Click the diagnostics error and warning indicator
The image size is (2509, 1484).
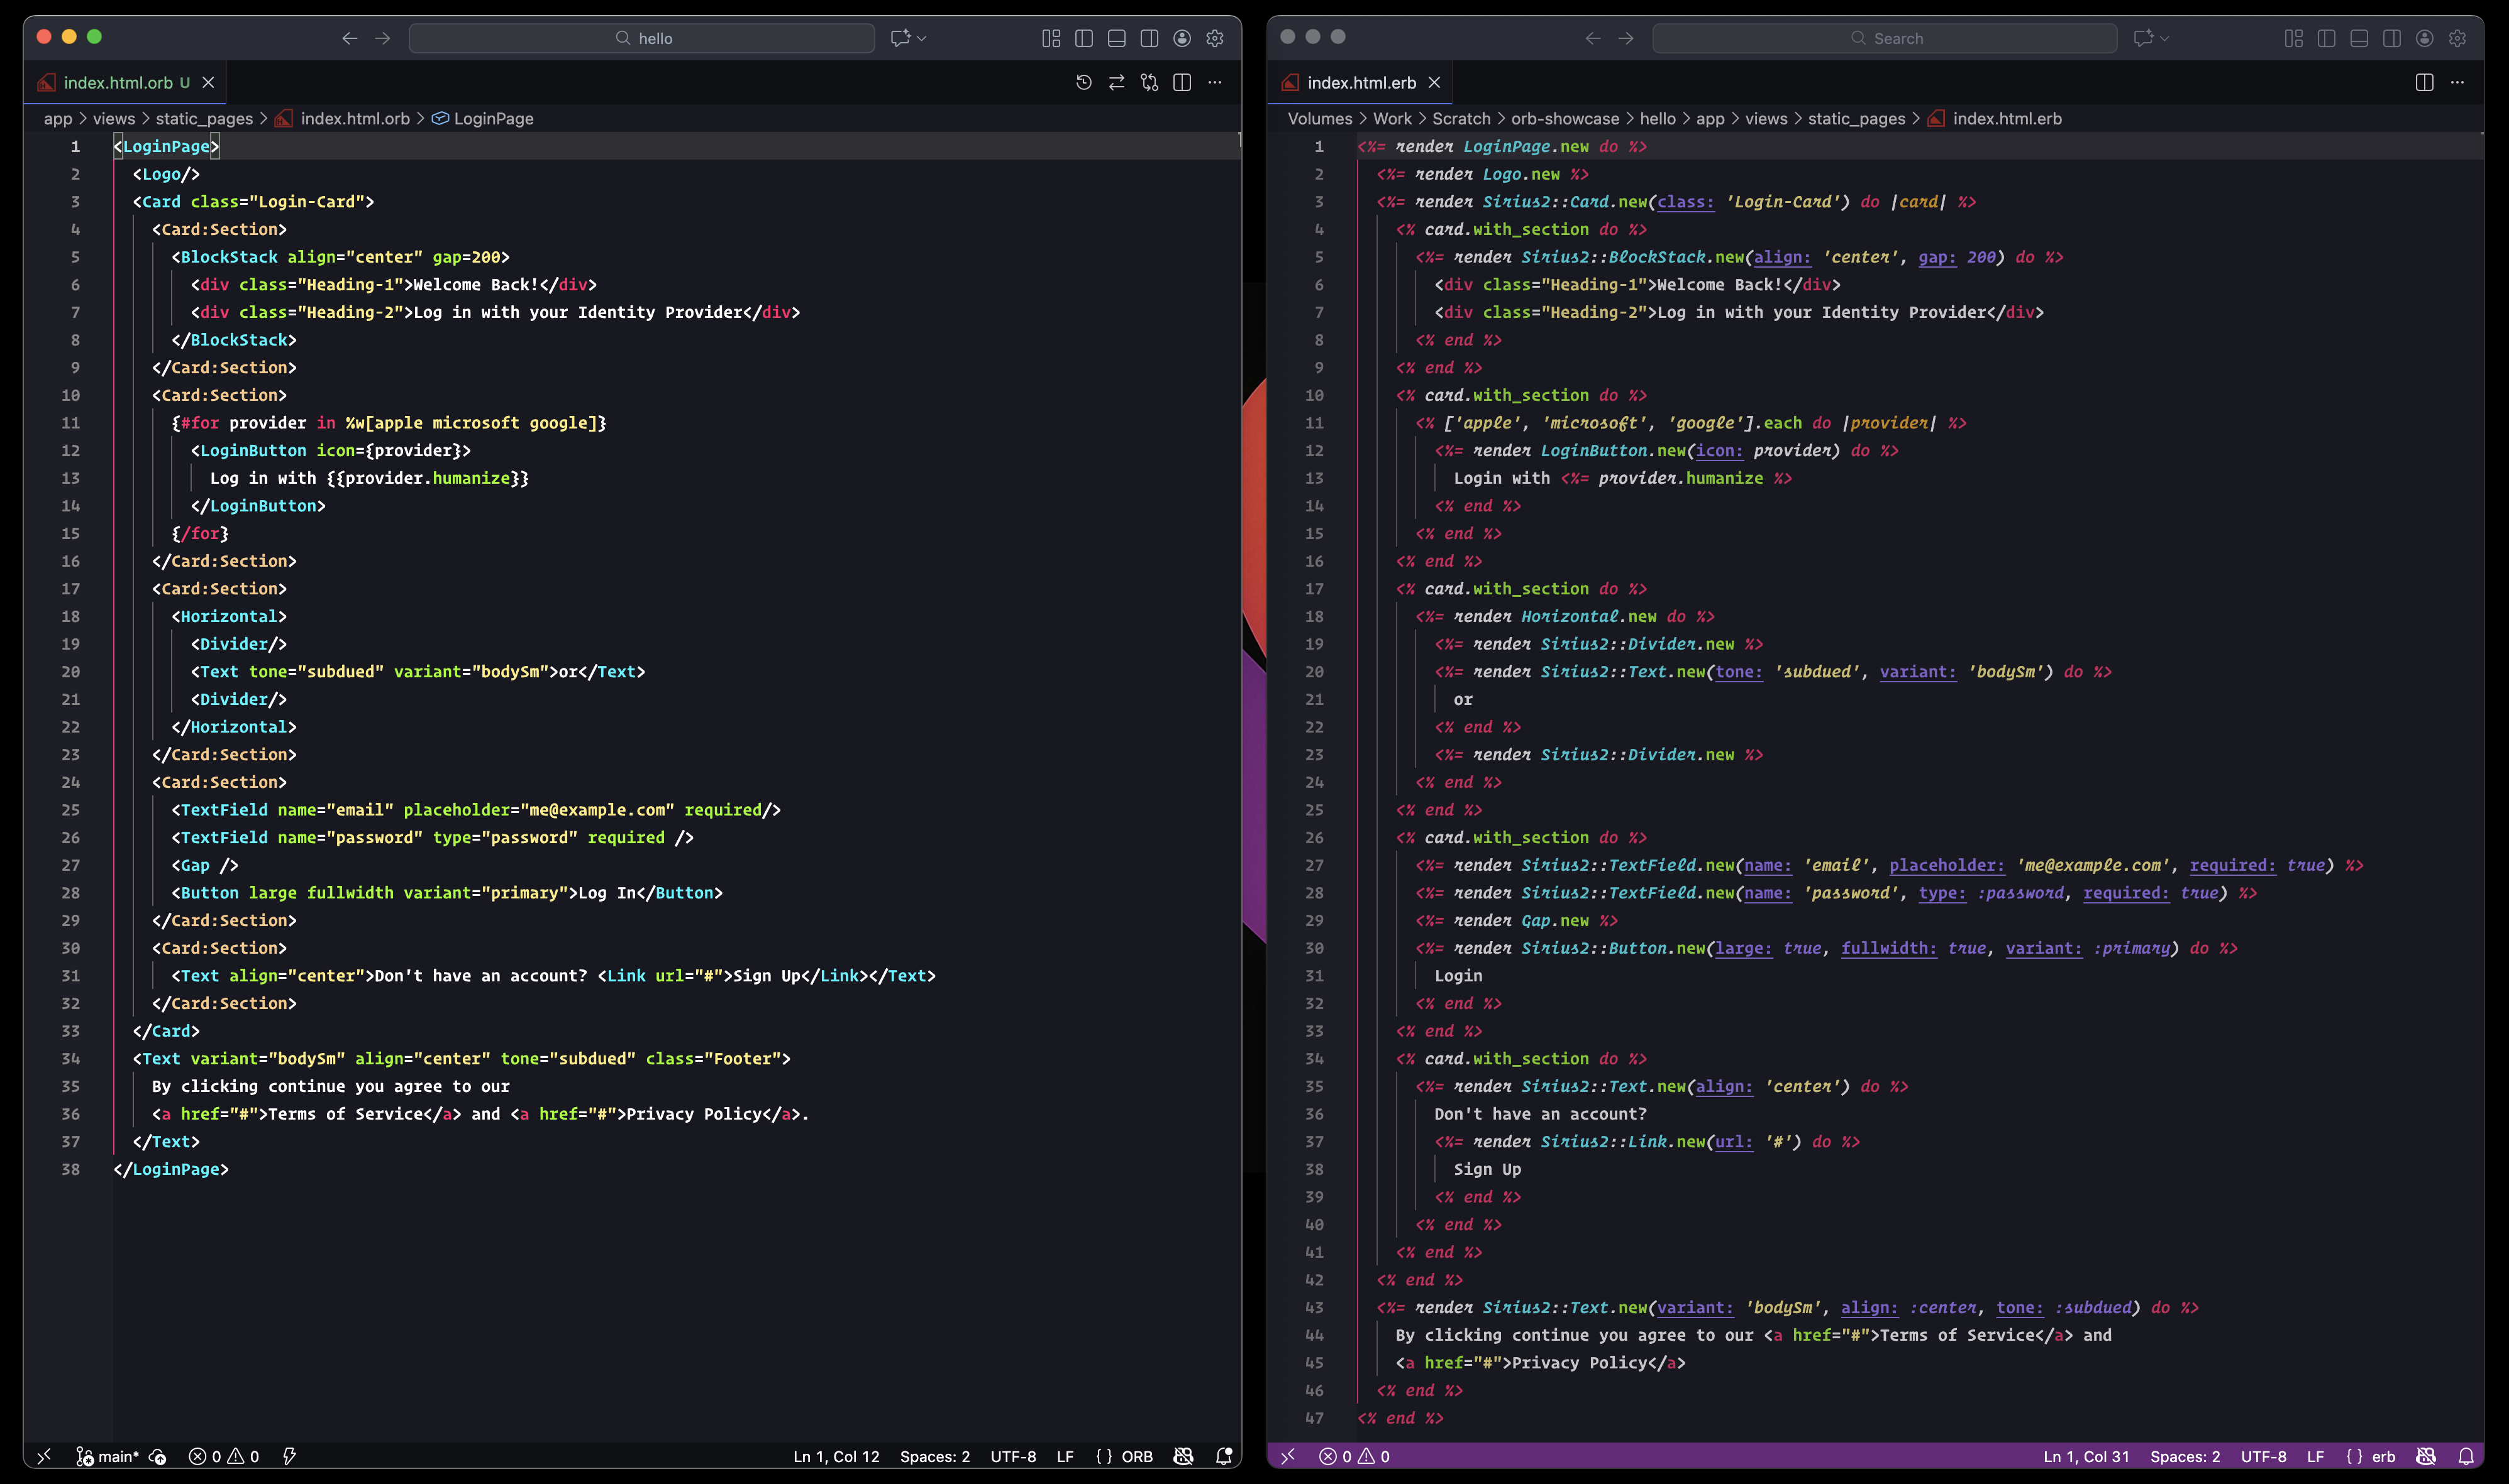[x=224, y=1456]
